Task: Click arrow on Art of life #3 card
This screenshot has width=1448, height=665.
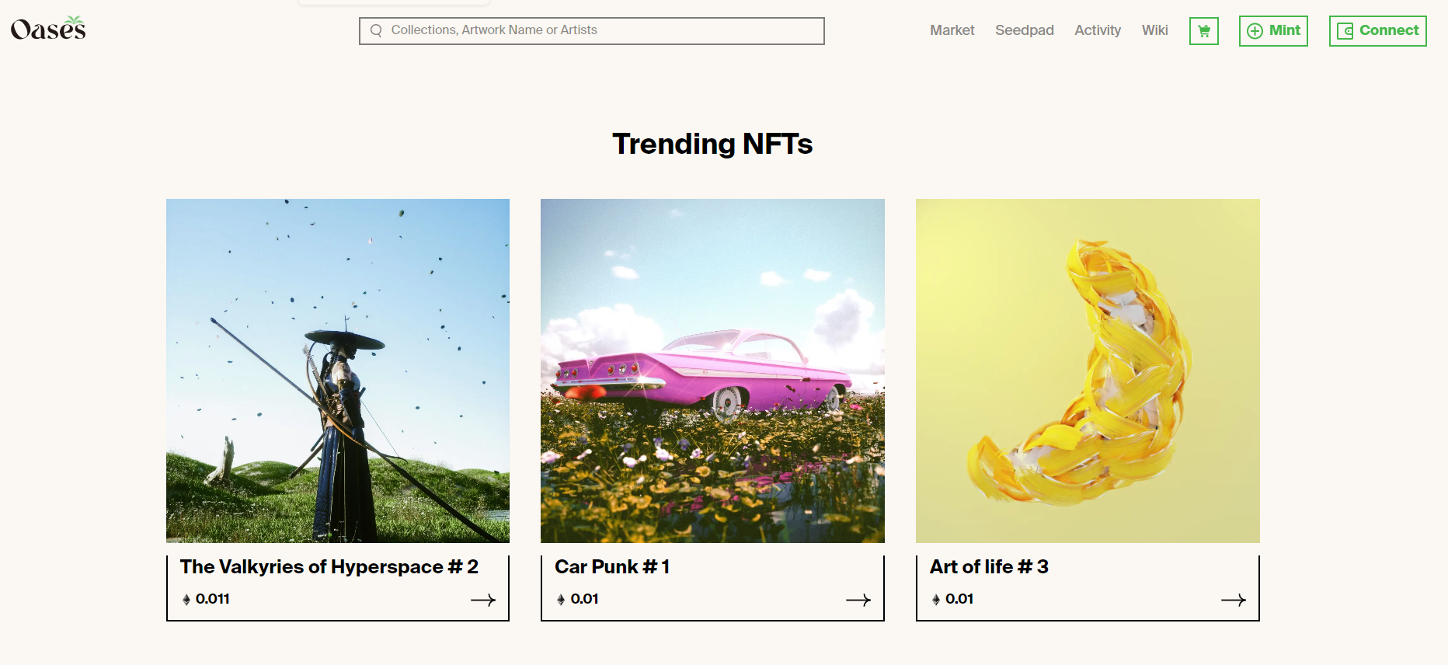Action: click(1233, 600)
